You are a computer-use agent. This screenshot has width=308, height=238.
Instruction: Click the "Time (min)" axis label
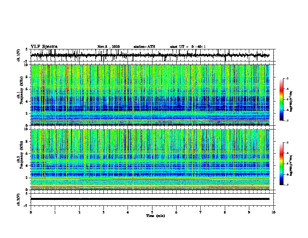pyautogui.click(x=156, y=216)
